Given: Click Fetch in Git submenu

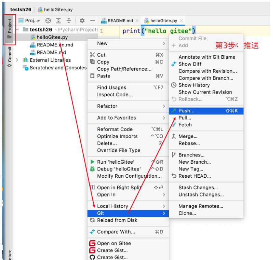Looking at the screenshot, I should 206,125.
